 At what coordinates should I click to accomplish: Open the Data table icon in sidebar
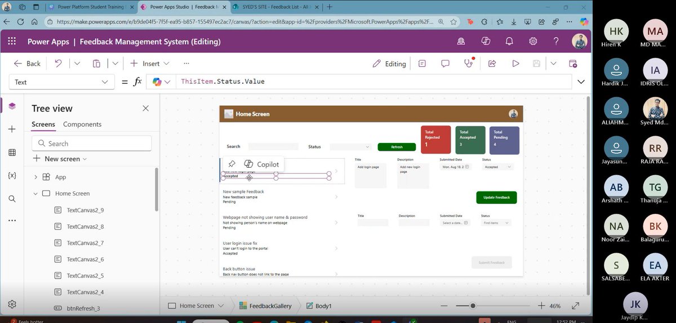(12, 152)
